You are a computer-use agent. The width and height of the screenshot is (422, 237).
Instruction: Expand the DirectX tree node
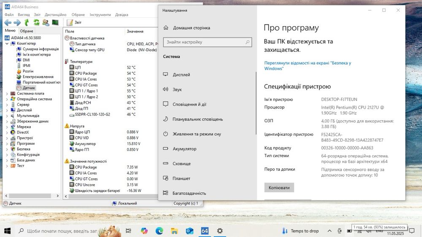7,132
